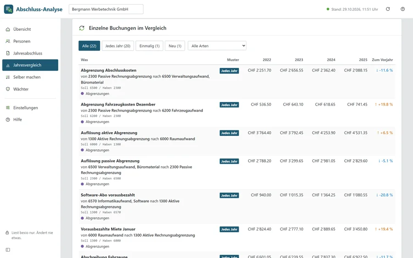Open Personen in the sidebar

(30, 41)
